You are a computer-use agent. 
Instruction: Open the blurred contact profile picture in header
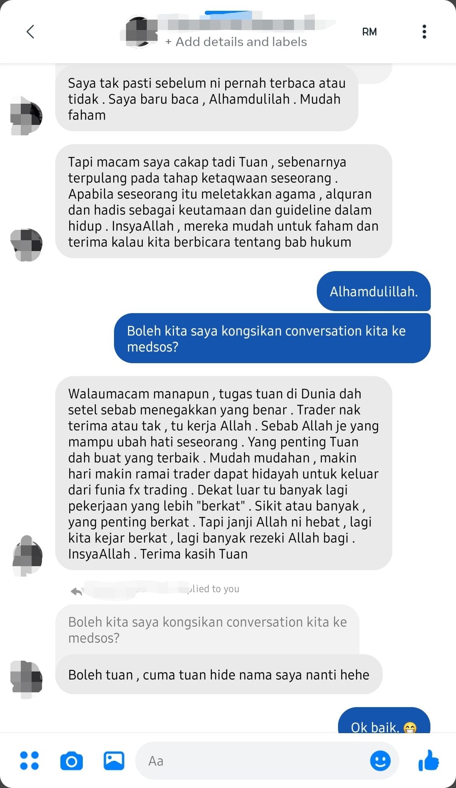coord(138,32)
